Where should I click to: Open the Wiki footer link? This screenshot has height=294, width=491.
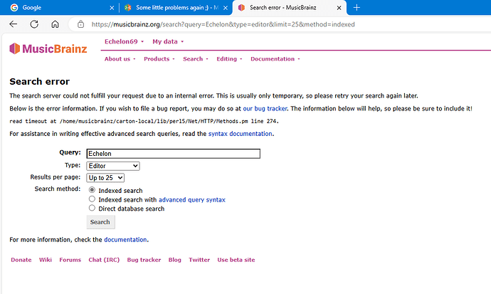(x=46, y=260)
